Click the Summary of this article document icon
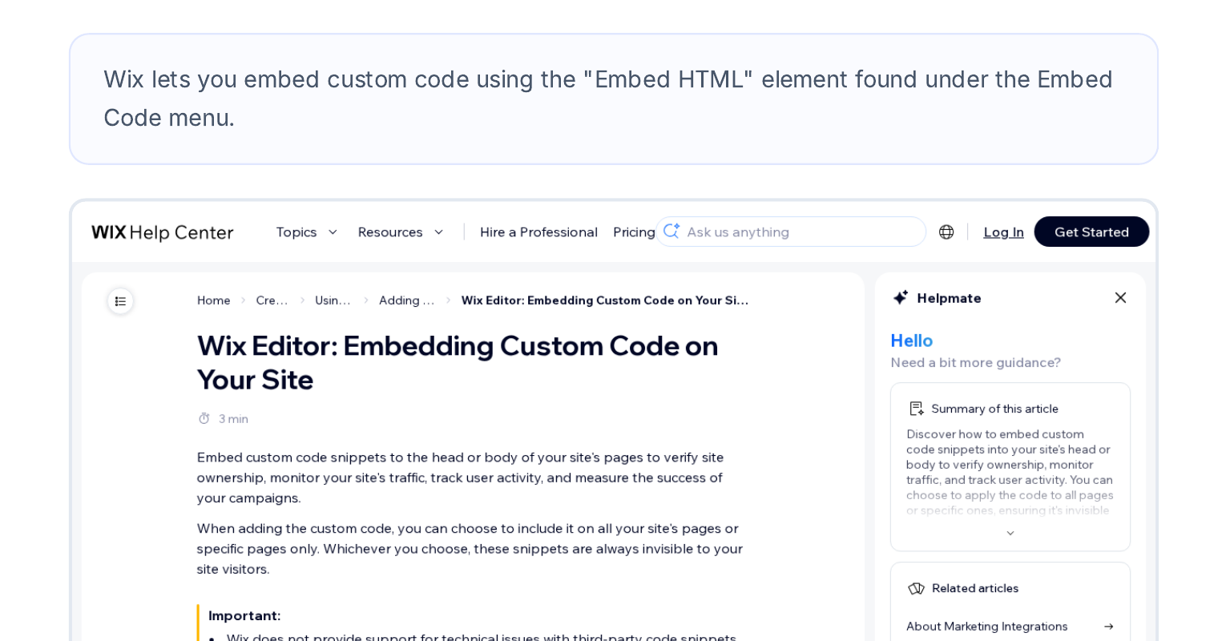Screen dimensions: 1226x641 tap(916, 409)
